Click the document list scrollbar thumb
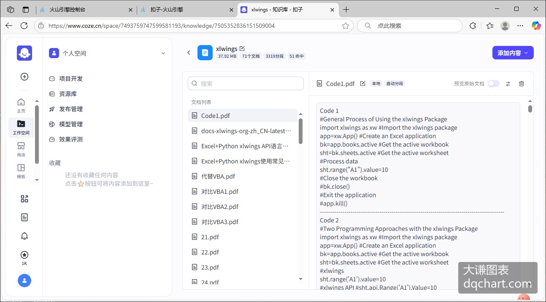 pyautogui.click(x=301, y=131)
